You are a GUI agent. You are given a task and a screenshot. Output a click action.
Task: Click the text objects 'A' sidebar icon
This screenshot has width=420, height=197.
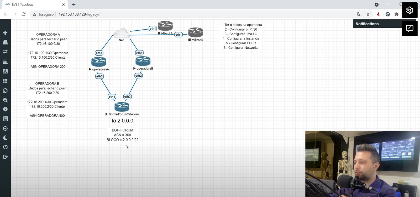coord(5,71)
